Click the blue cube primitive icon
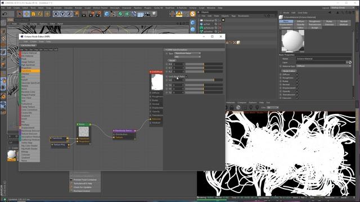Viewport: 360px width, 202px height. coord(106,14)
